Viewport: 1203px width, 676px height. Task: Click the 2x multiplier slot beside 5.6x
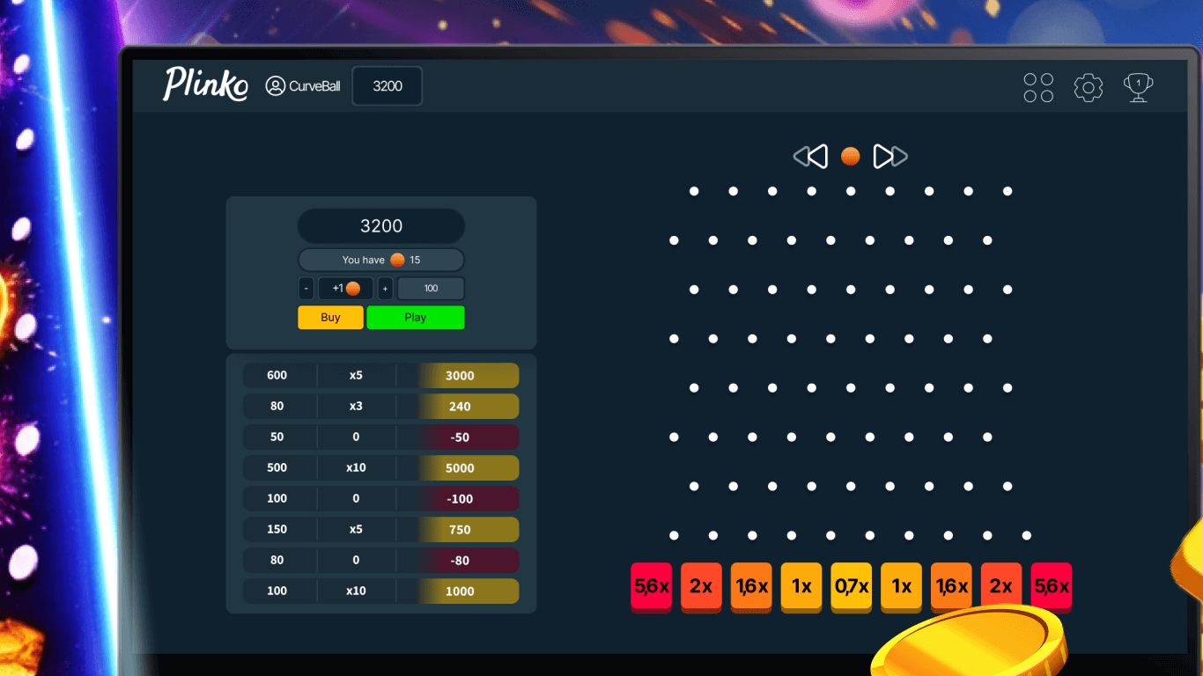701,587
